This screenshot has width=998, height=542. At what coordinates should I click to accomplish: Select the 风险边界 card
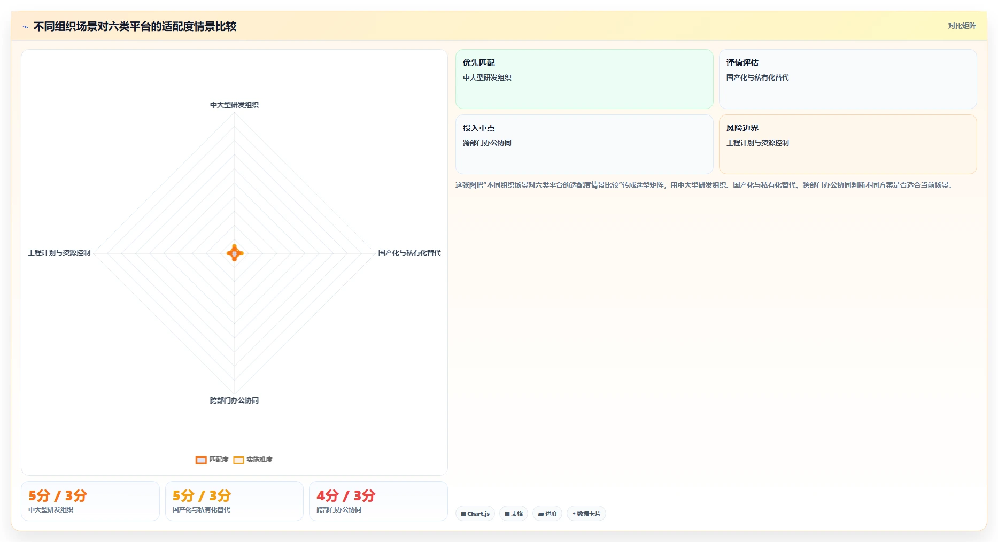848,144
